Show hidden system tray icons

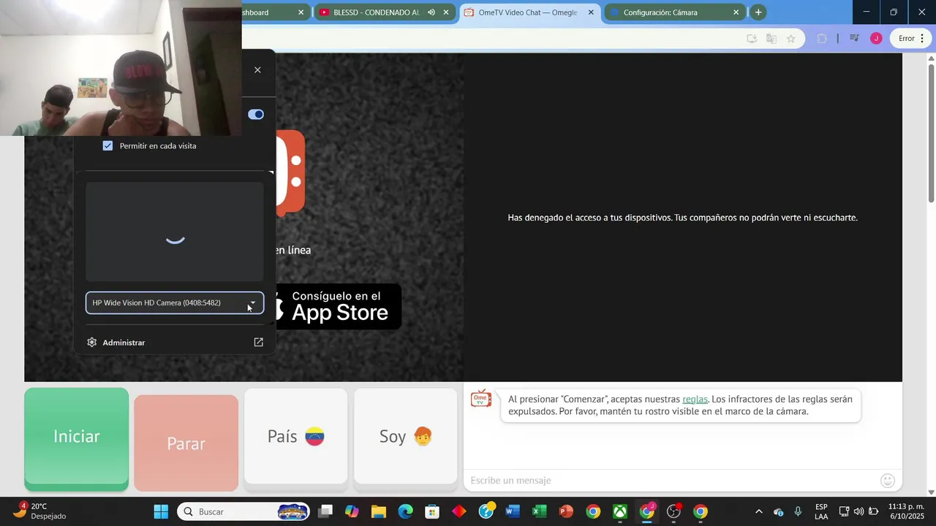click(x=758, y=511)
